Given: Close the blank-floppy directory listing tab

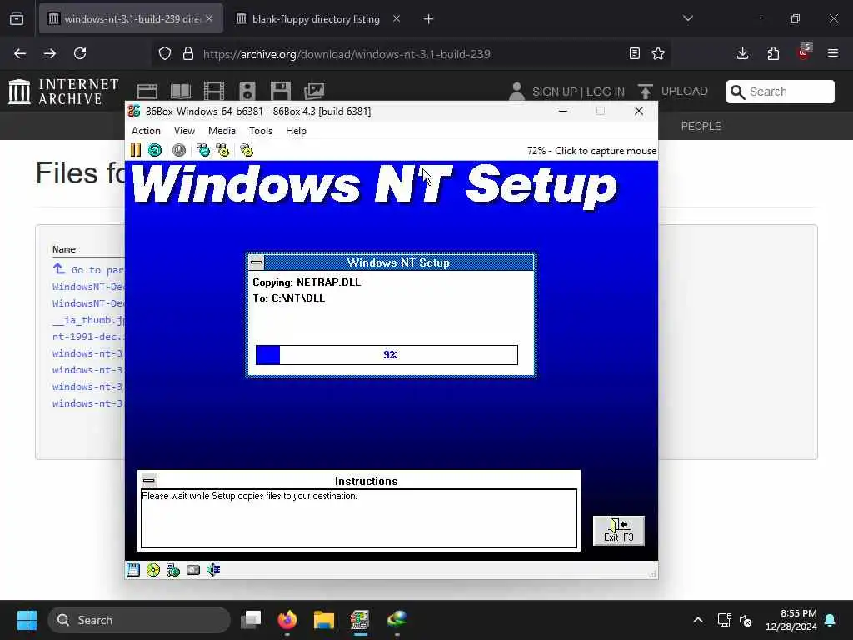Looking at the screenshot, I should [397, 18].
